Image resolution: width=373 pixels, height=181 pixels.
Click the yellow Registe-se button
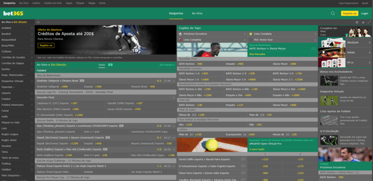(350, 13)
